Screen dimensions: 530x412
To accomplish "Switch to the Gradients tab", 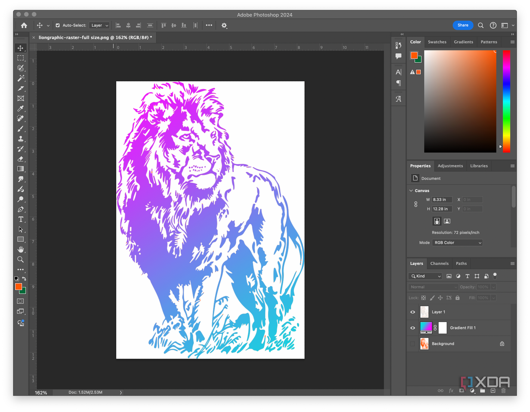I will click(x=463, y=42).
